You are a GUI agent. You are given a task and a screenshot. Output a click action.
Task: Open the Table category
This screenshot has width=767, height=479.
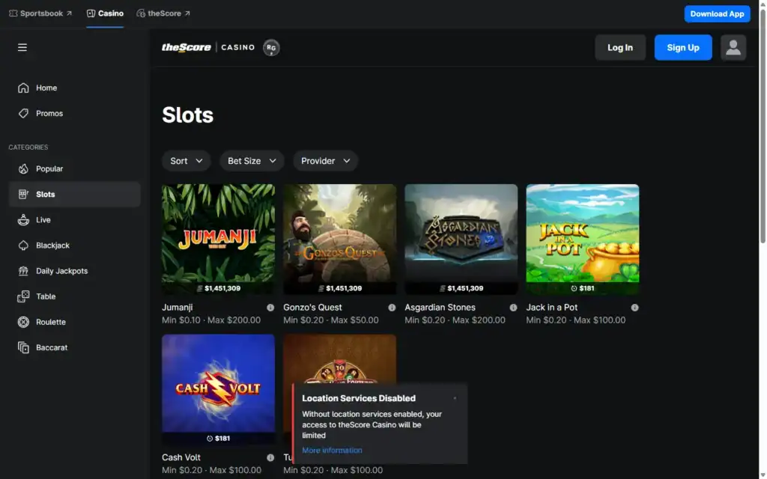(x=74, y=296)
